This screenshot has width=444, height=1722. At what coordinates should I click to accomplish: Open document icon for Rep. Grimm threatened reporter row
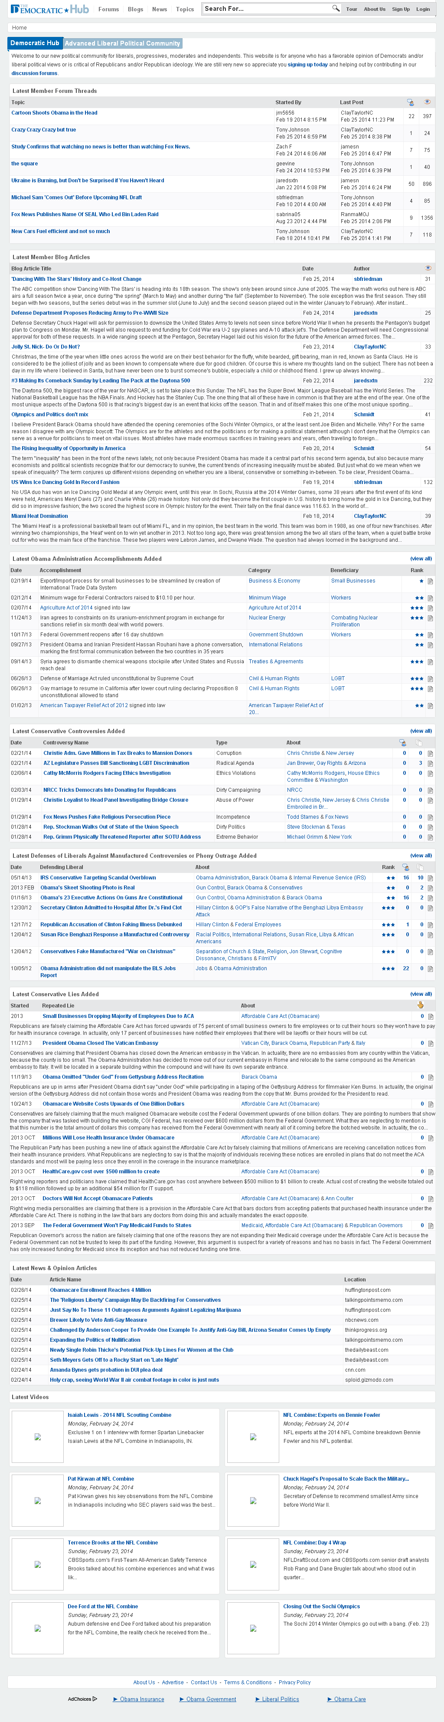click(431, 837)
